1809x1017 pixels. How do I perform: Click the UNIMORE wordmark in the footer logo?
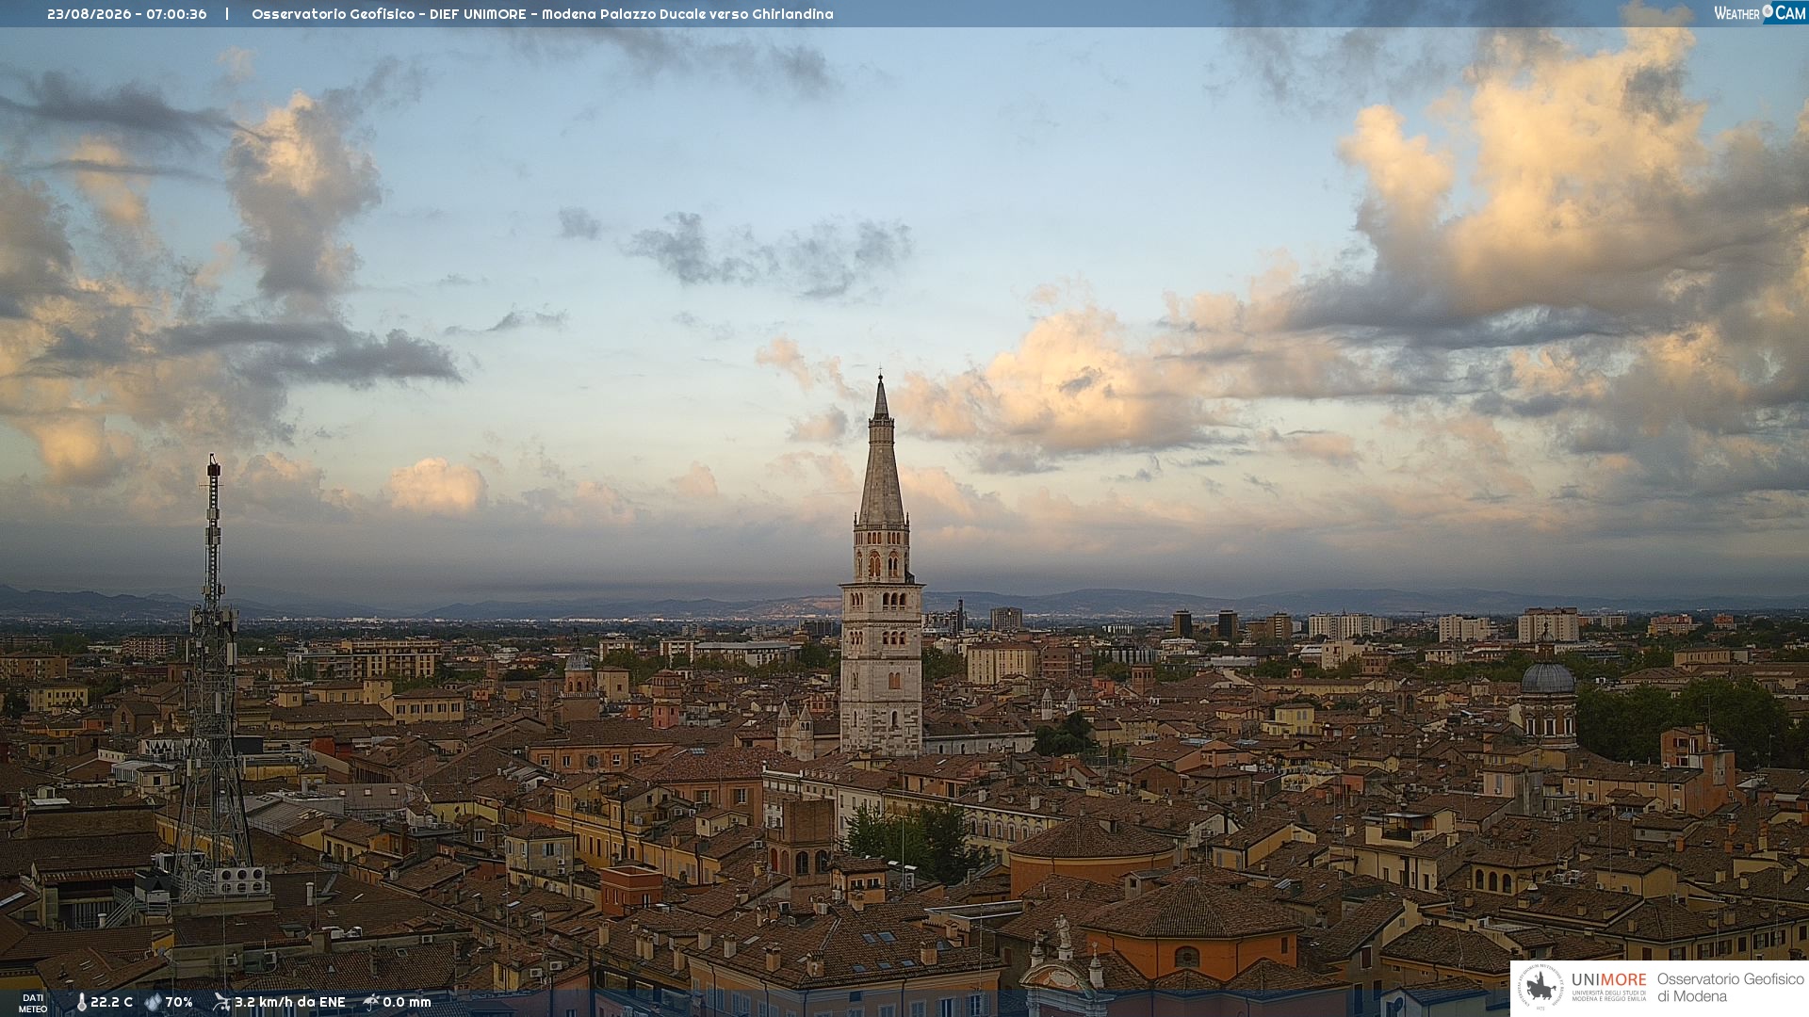tap(1609, 979)
